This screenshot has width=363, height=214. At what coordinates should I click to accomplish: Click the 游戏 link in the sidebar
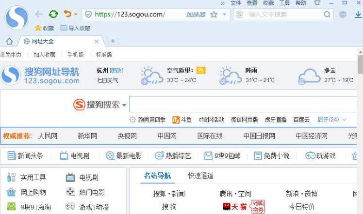tap(85, 207)
